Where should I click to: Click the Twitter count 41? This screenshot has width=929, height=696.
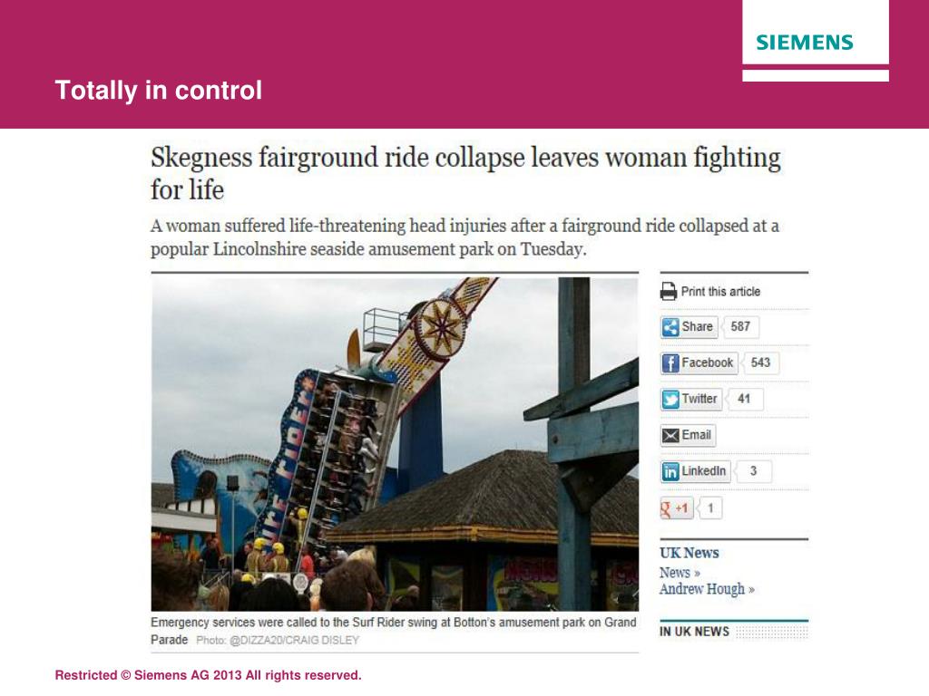744,400
